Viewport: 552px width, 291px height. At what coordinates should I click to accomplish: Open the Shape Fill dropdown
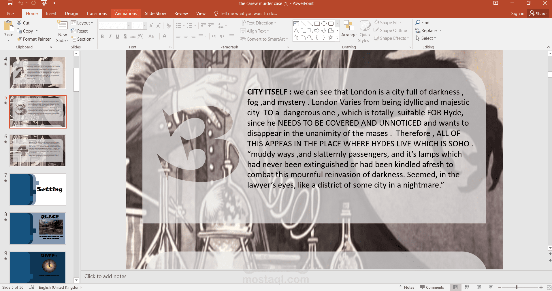tap(388, 22)
